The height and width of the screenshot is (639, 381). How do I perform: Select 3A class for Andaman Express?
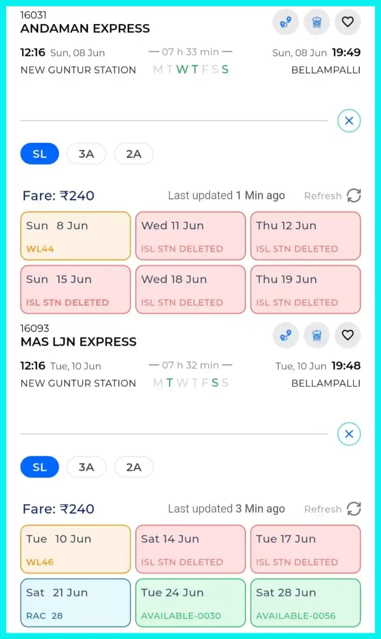tap(86, 154)
